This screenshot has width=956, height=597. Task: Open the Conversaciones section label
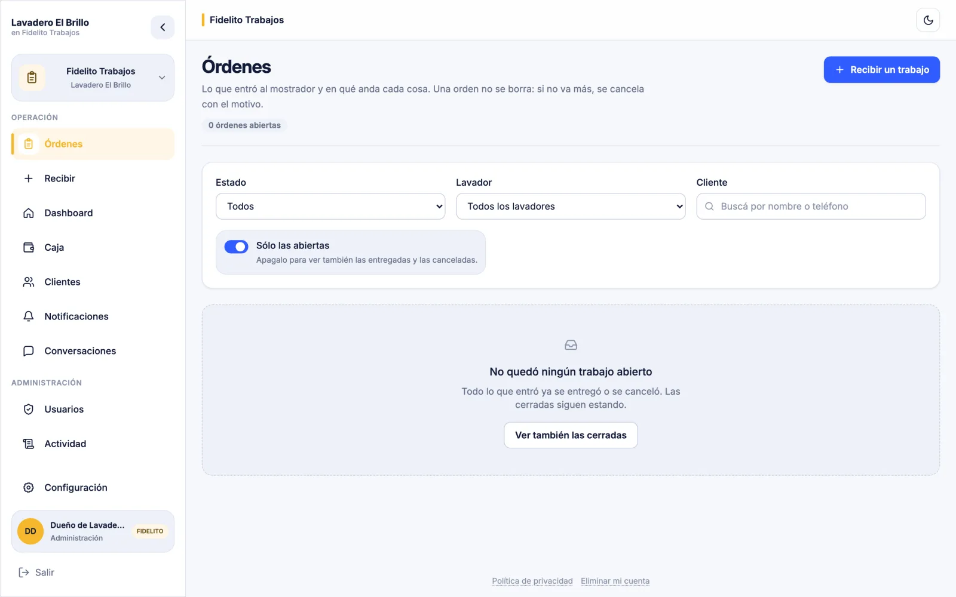80,351
